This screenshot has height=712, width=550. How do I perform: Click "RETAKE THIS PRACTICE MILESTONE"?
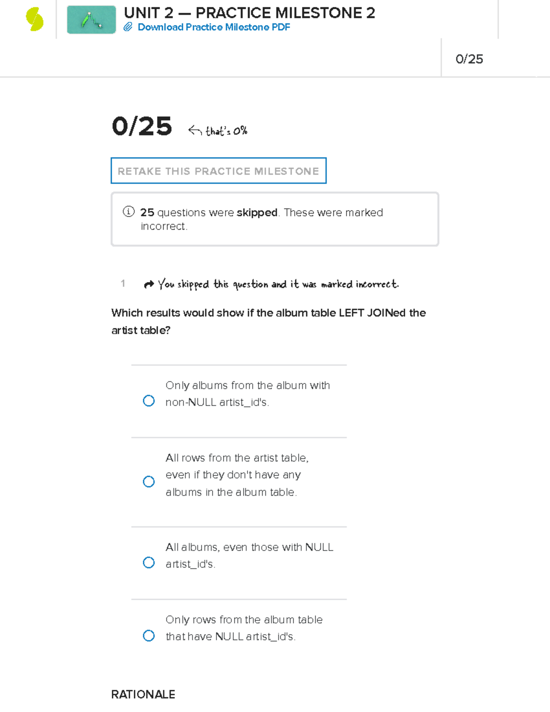click(x=218, y=171)
